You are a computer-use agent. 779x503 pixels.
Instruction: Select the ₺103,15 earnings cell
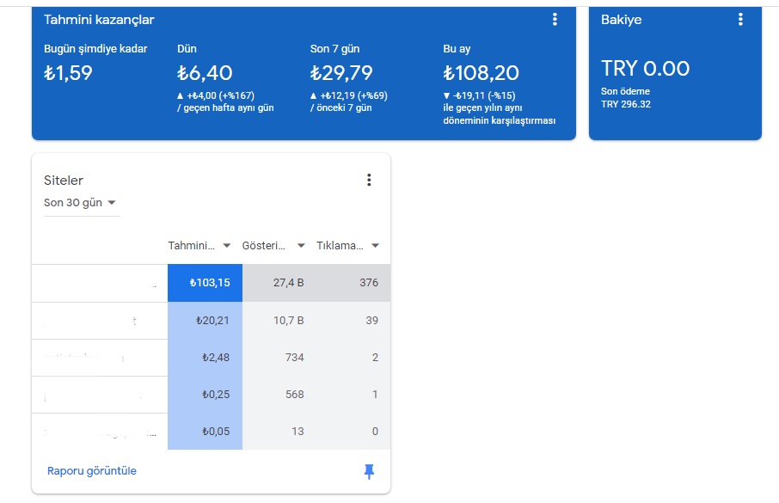click(205, 283)
